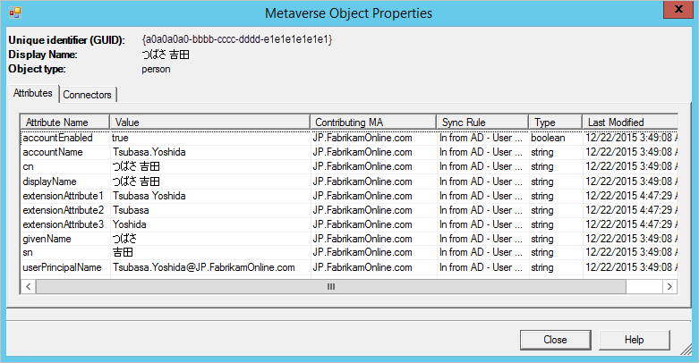The width and height of the screenshot is (699, 363).
Task: Sort by Attribute Name column header
Action: [x=65, y=122]
